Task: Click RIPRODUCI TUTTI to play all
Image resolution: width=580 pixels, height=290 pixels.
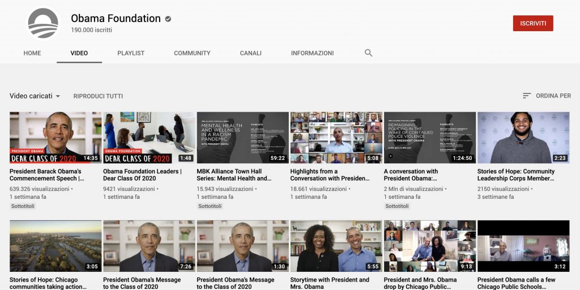Action: click(x=98, y=96)
